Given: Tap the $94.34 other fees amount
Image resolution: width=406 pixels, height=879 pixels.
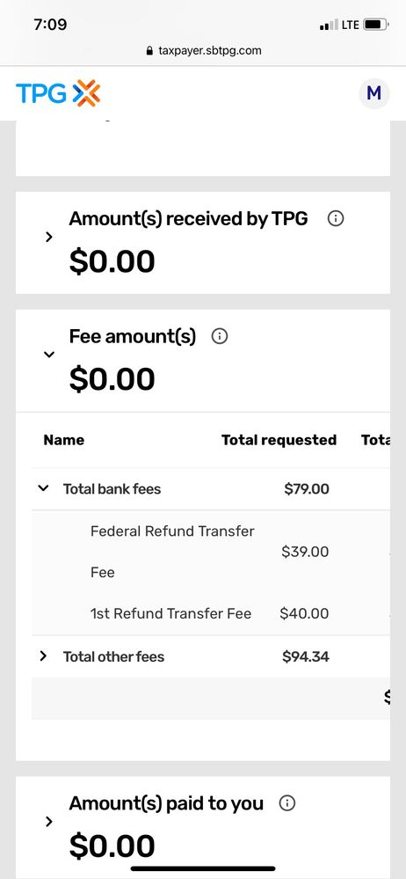Looking at the screenshot, I should [306, 656].
